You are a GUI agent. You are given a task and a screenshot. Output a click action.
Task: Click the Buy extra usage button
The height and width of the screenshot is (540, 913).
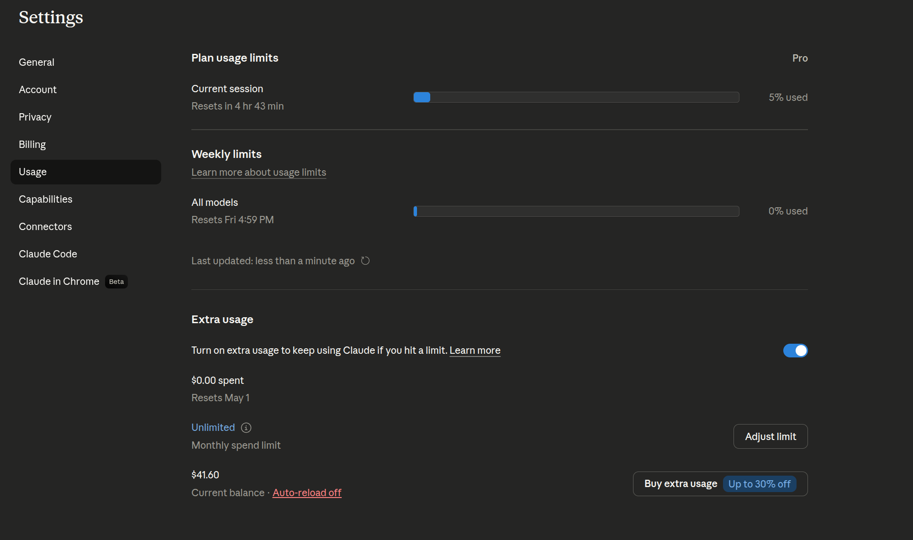(x=681, y=484)
